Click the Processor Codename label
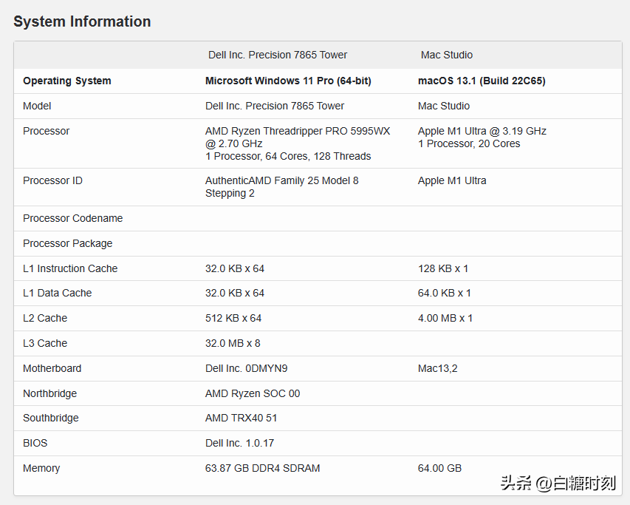 pos(72,218)
